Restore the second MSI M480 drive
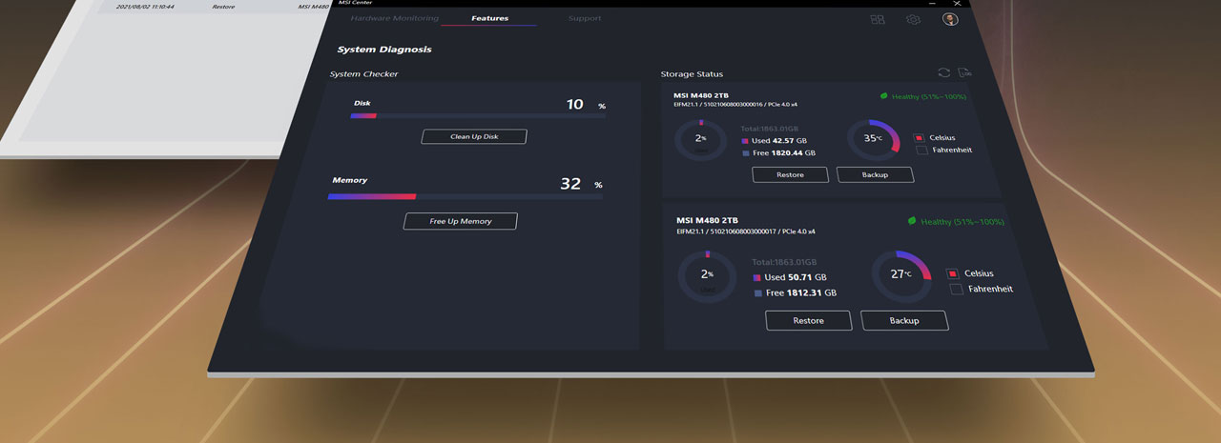 (808, 320)
